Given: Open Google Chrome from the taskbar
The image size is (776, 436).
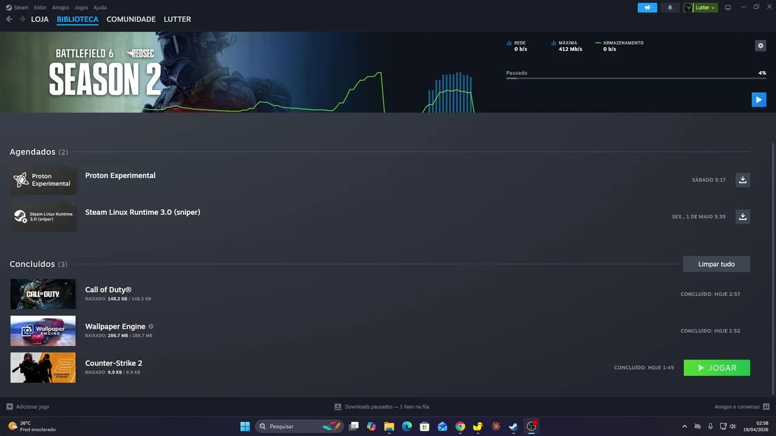Looking at the screenshot, I should 460,426.
